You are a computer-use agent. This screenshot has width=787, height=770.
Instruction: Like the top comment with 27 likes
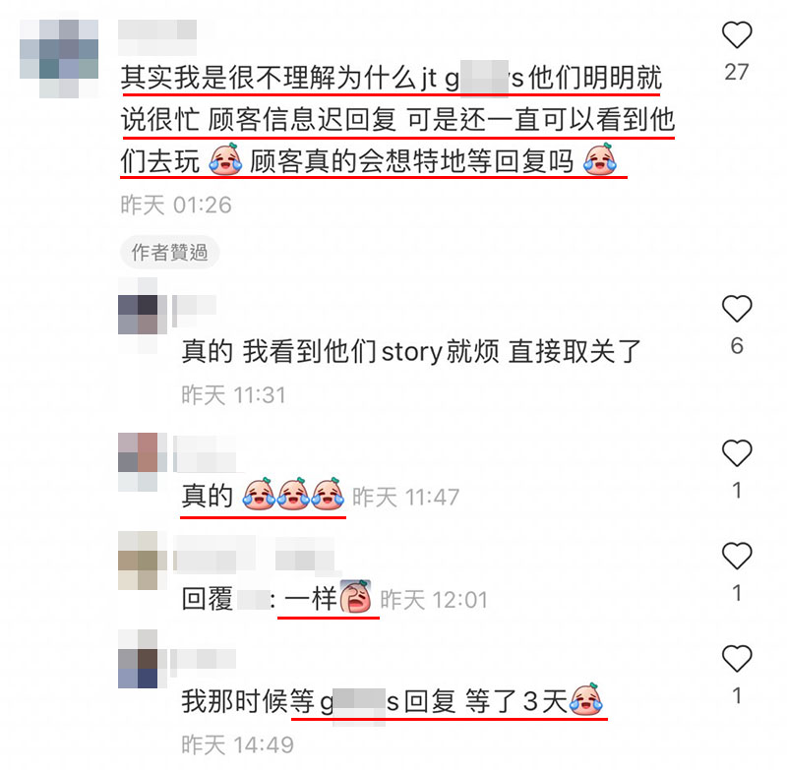click(736, 35)
